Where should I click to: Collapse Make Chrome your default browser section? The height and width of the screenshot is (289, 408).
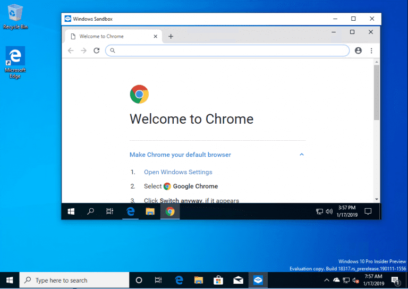click(x=302, y=155)
